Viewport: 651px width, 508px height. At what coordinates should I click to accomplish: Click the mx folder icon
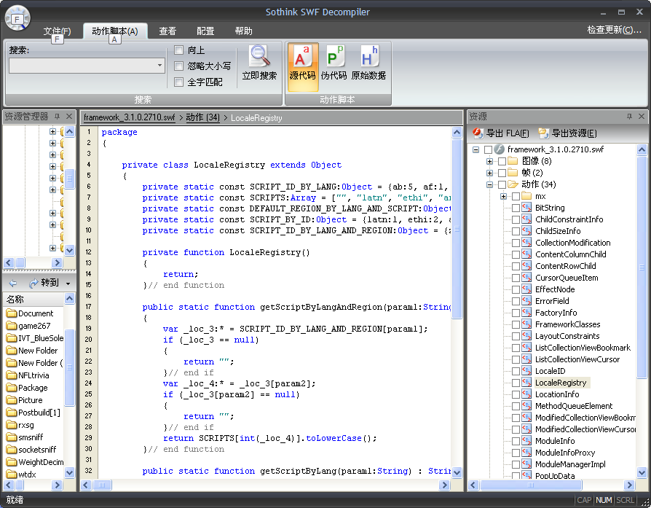(x=527, y=196)
